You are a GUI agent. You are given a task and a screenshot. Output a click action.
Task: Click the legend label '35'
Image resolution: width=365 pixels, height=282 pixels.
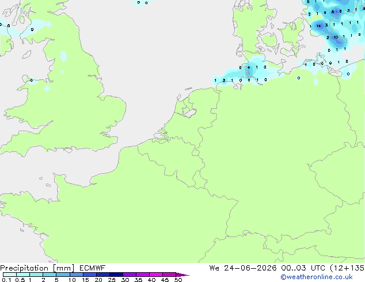(x=139, y=280)
